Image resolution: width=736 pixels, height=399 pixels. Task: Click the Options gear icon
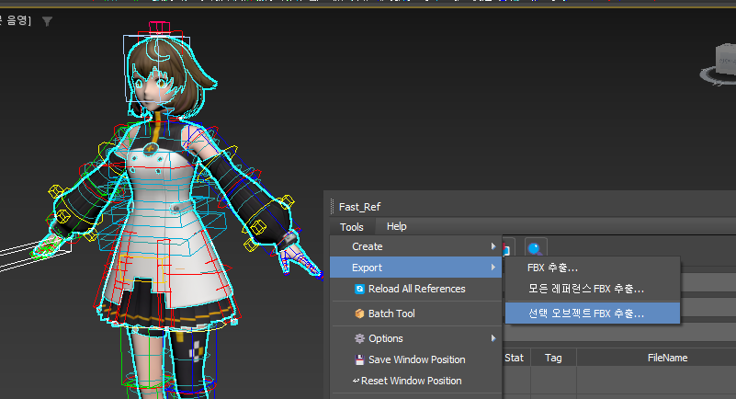[360, 338]
